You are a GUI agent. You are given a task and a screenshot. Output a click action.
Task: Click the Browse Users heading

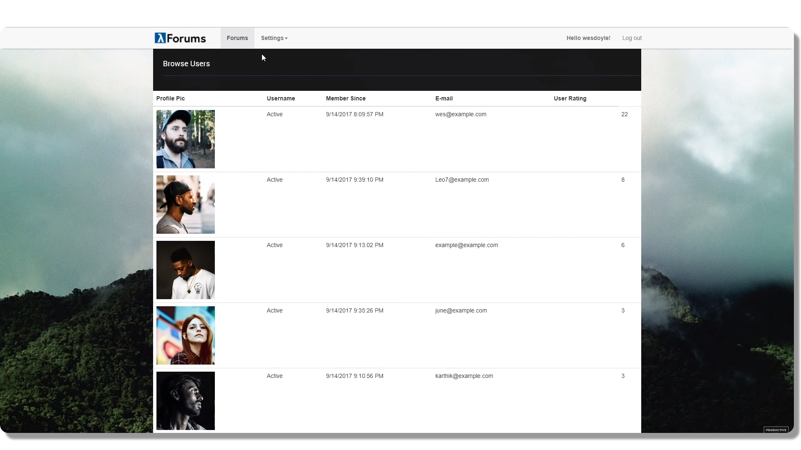click(186, 64)
